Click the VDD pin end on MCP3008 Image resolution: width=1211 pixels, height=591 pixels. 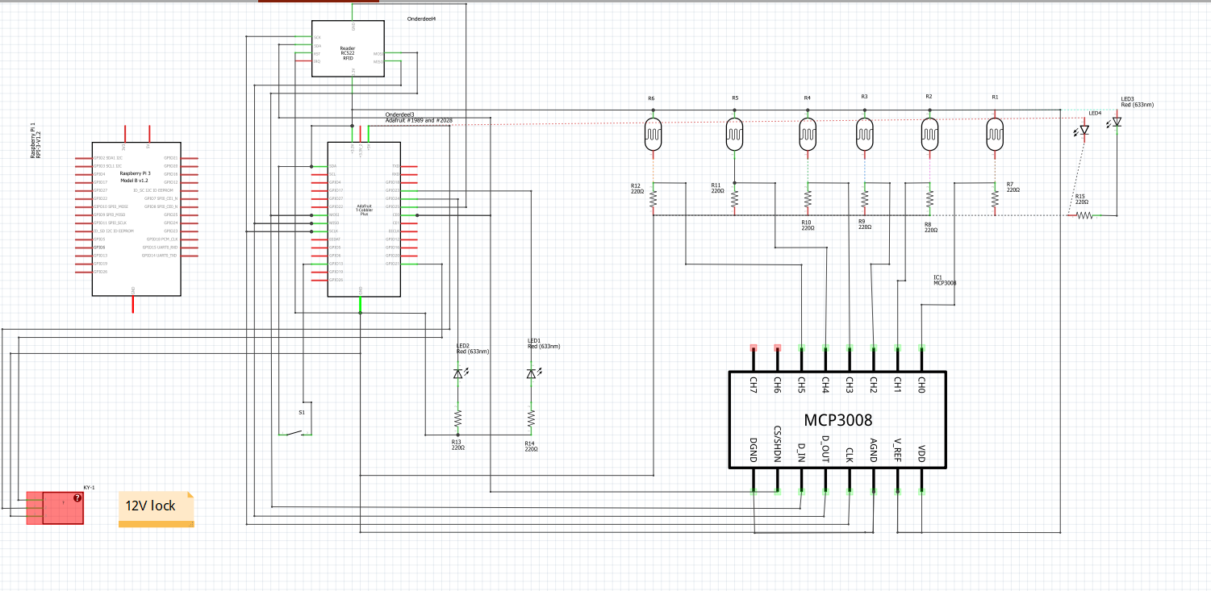[x=921, y=491]
